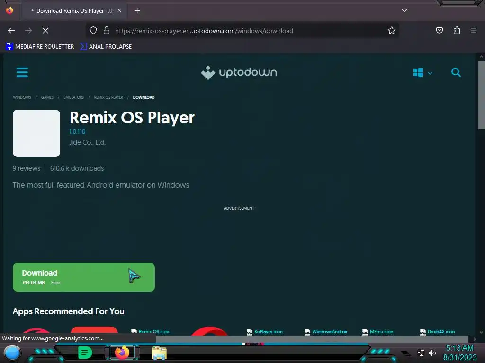
Task: Stop loading the page
Action: coord(45,31)
